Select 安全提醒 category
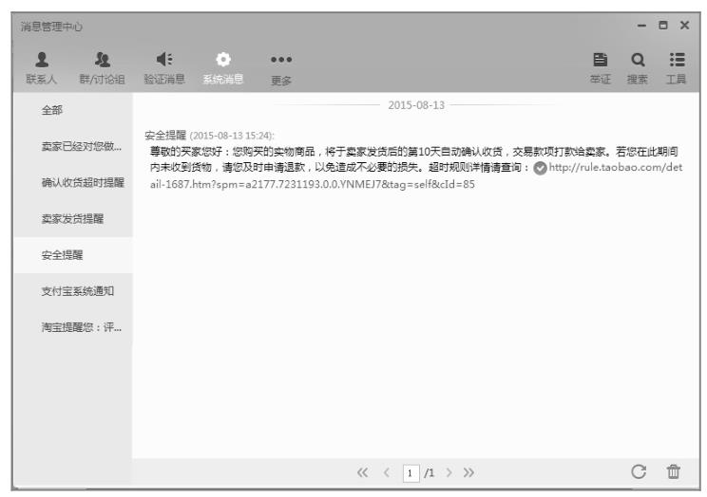Viewport: 707px width, 497px height. pyautogui.click(x=73, y=255)
